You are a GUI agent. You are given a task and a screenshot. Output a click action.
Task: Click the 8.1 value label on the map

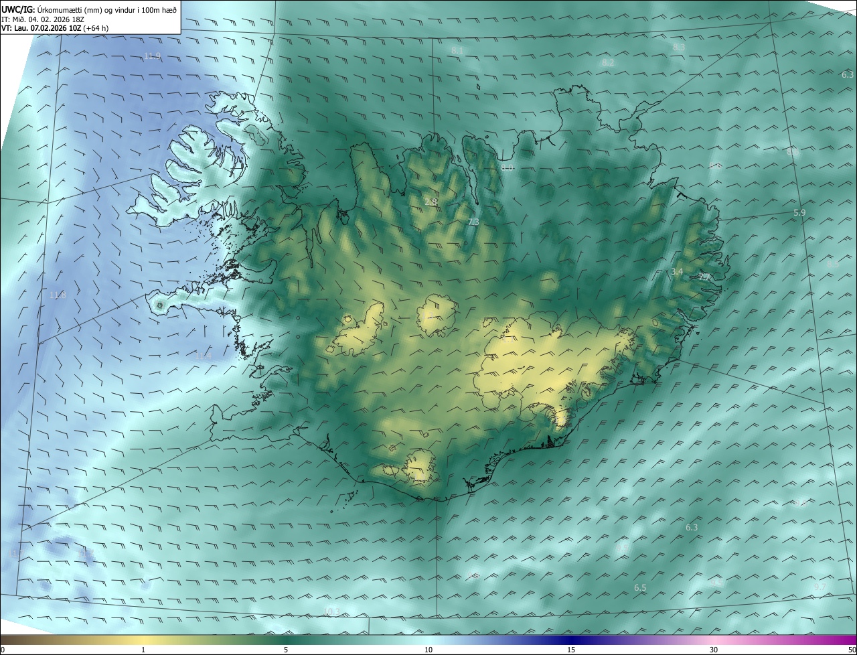coord(457,50)
